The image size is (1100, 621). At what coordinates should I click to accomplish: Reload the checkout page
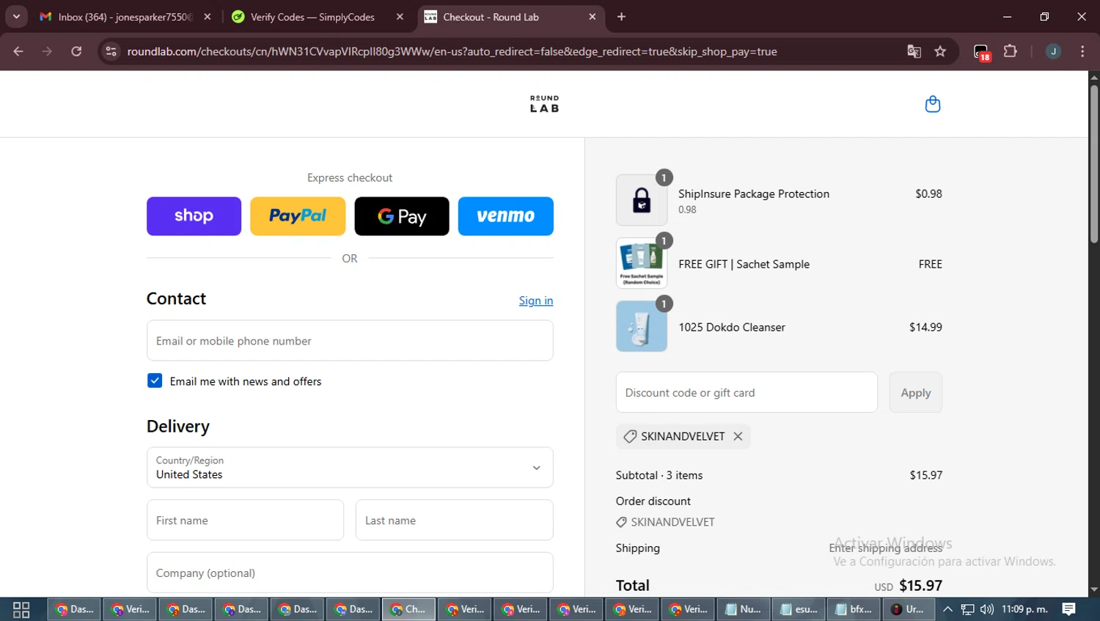point(76,51)
